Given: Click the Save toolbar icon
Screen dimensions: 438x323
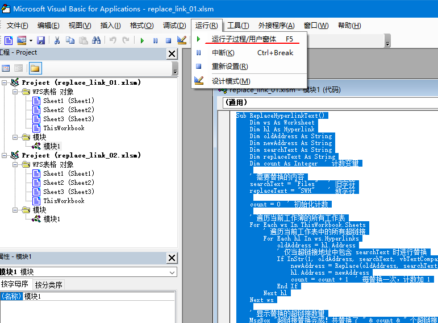Looking at the screenshot, I should (41, 40).
